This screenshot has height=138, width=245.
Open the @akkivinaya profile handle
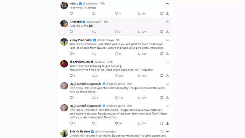pos(105,40)
